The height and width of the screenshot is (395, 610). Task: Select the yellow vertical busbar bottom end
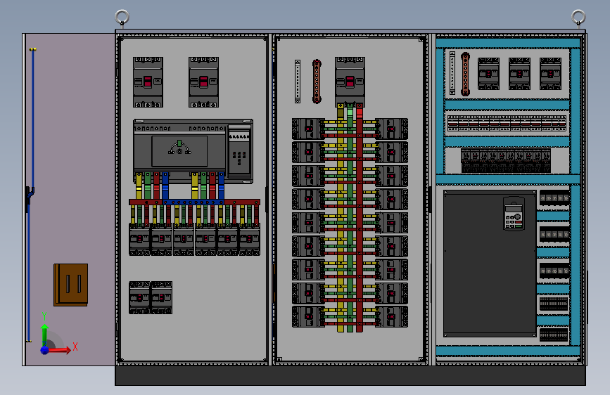[x=341, y=328]
